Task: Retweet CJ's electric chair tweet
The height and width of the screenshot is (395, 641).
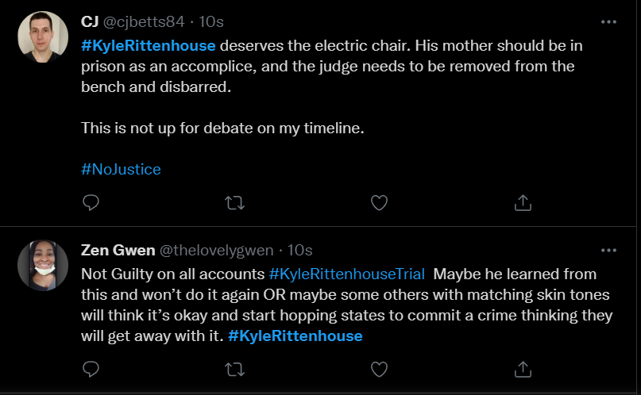Action: (x=235, y=203)
